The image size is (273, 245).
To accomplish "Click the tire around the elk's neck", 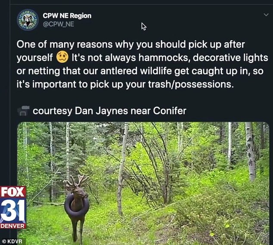I will [77, 206].
